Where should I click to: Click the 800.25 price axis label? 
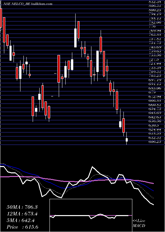click(155, 10)
